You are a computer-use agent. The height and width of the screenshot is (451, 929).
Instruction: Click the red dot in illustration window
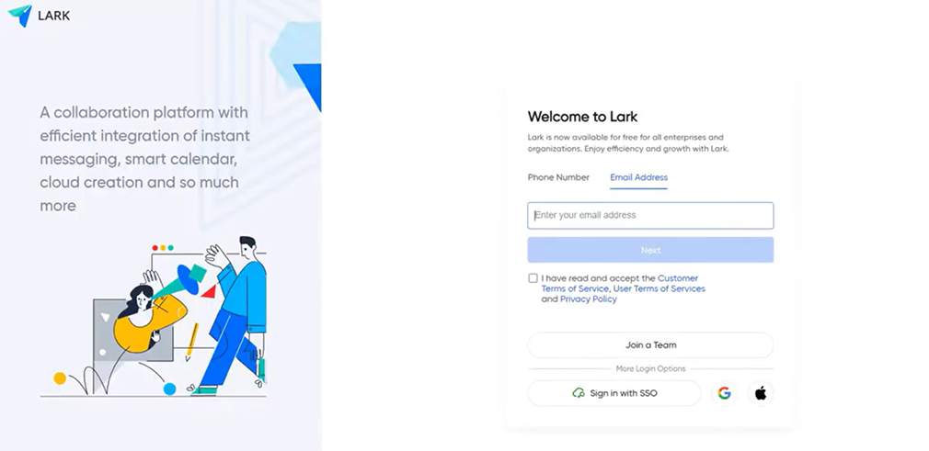pyautogui.click(x=155, y=248)
